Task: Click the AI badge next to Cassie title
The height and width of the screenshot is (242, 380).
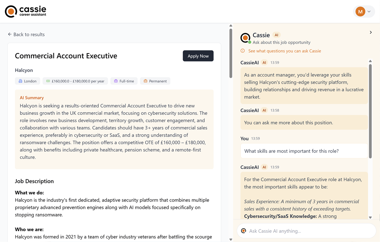Action: [x=276, y=35]
